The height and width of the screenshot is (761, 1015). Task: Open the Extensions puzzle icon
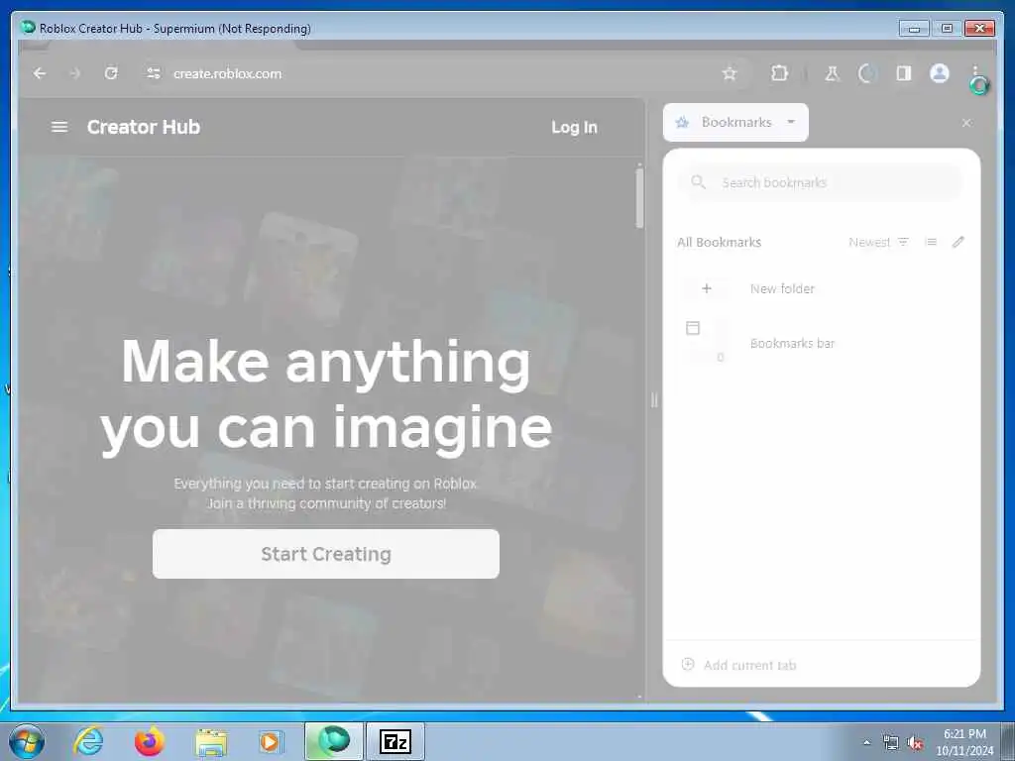[x=779, y=73]
